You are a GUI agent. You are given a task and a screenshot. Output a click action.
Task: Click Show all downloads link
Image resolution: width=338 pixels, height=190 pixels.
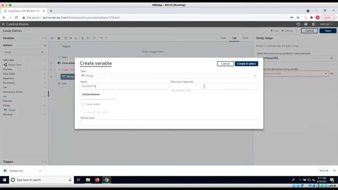tap(324, 170)
